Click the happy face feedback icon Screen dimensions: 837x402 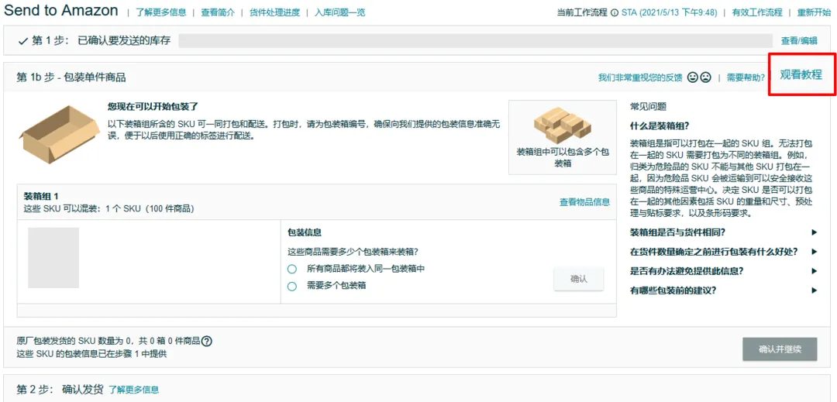tap(693, 77)
